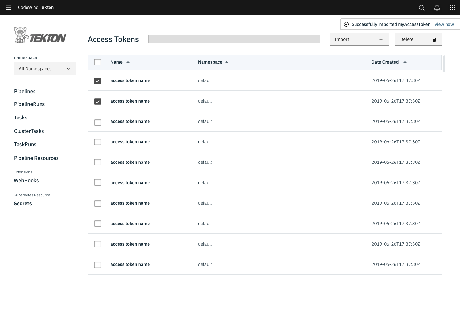
Task: Click the plus icon on the Import button
Action: click(381, 39)
